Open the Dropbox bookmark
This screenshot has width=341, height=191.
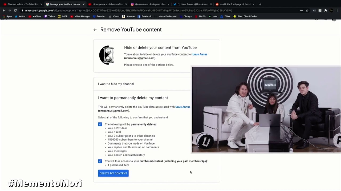99,16
